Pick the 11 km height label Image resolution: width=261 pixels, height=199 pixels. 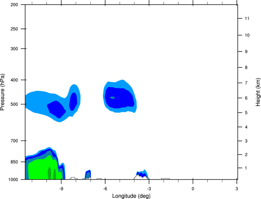(x=247, y=18)
